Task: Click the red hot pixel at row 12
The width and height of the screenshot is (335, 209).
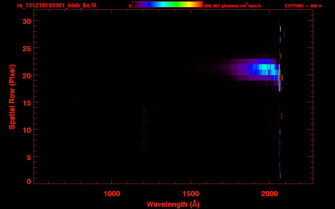Action: [x=282, y=116]
